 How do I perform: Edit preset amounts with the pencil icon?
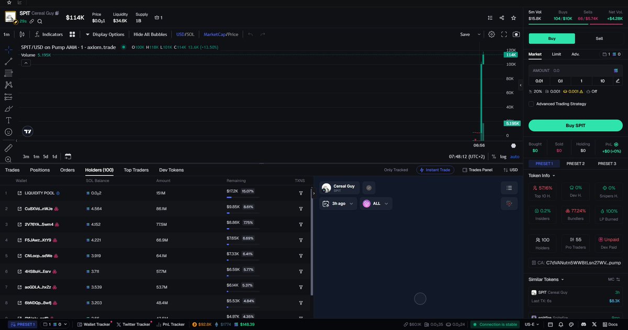[x=618, y=81]
